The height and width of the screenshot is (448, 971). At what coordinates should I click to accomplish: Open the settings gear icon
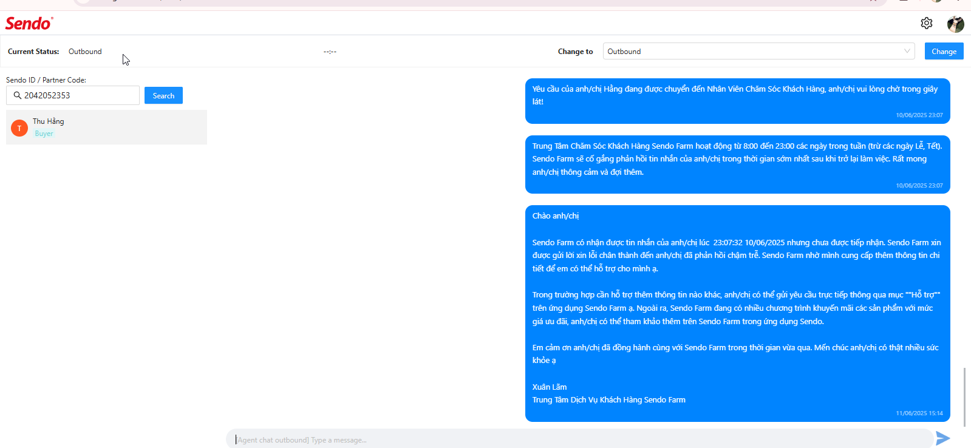[926, 23]
